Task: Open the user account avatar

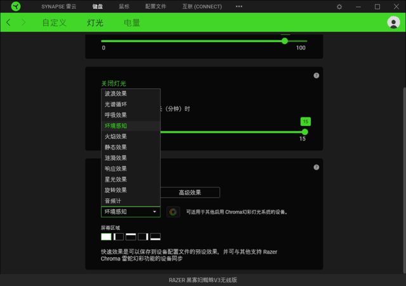Action: click(393, 22)
